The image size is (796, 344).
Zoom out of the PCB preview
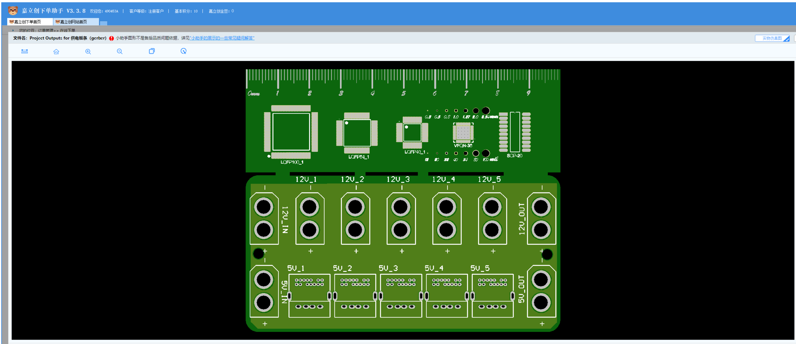pyautogui.click(x=120, y=51)
